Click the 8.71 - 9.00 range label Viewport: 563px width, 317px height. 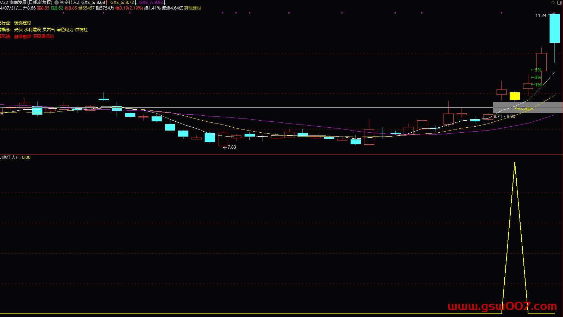click(x=504, y=116)
